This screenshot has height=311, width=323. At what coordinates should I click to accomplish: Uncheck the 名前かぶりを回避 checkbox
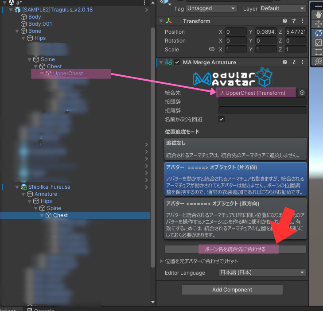click(x=222, y=119)
